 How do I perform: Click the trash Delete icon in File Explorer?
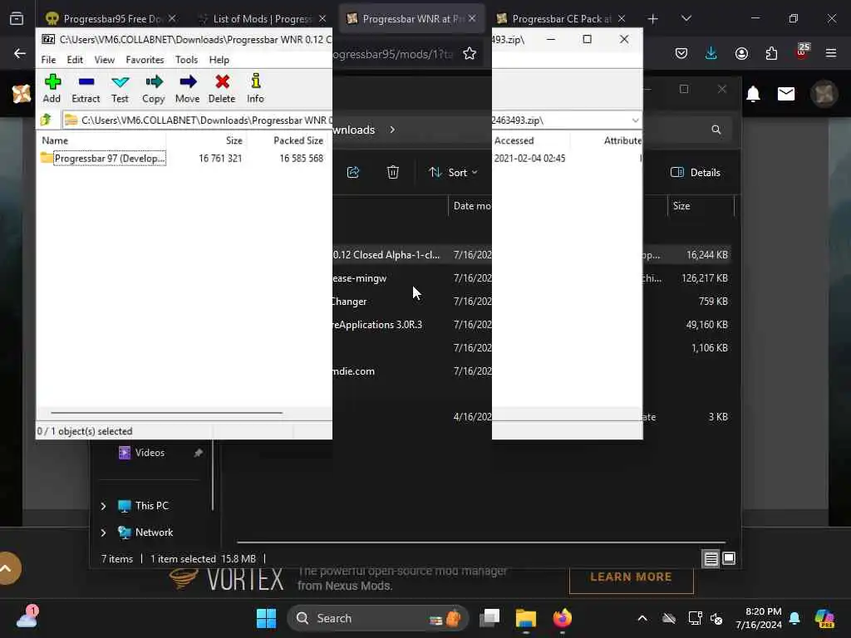click(x=393, y=172)
